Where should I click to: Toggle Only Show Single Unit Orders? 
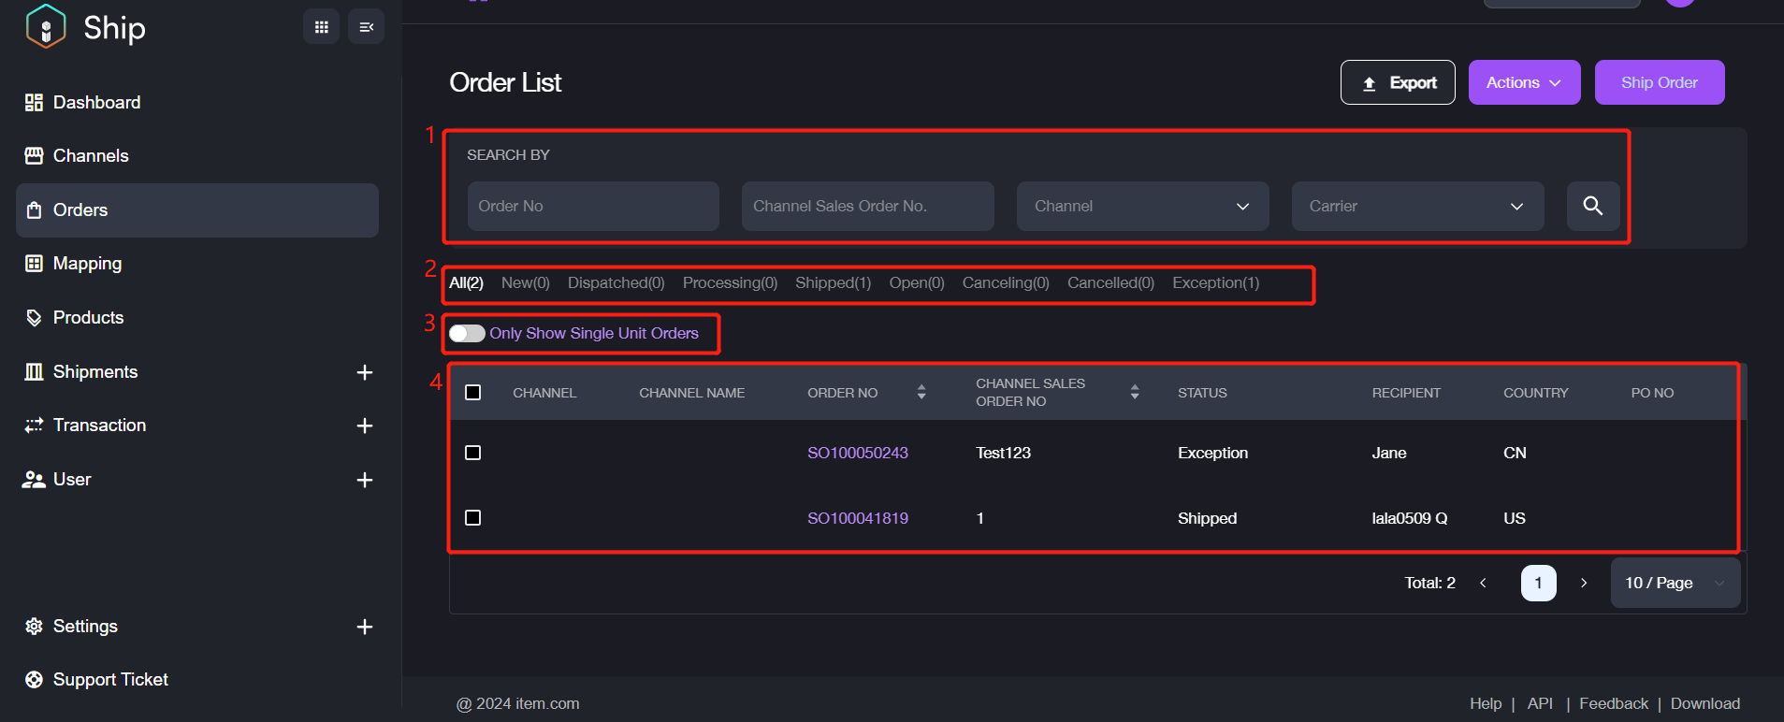pos(467,334)
